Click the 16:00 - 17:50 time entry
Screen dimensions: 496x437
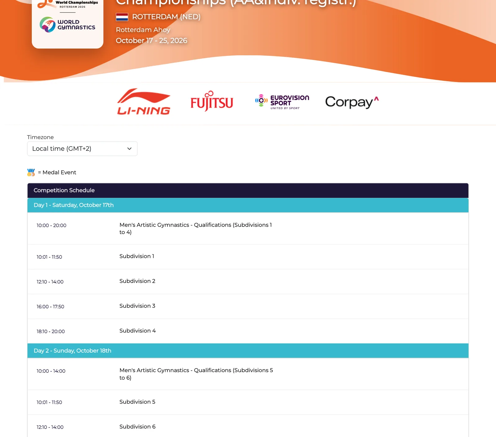click(50, 307)
